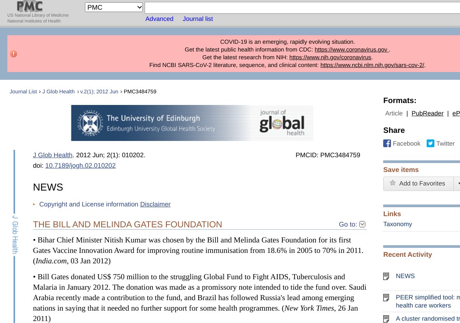Click the Save items heading
The height and width of the screenshot is (323, 460).
pos(401,170)
